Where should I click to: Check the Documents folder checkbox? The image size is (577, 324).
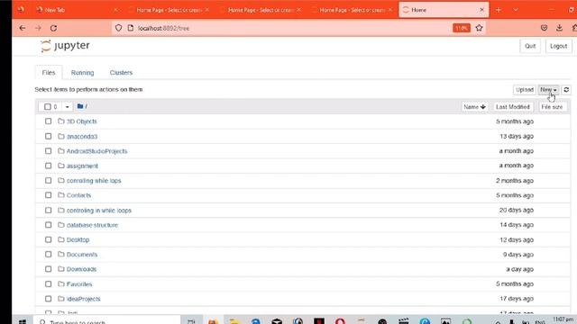click(48, 254)
